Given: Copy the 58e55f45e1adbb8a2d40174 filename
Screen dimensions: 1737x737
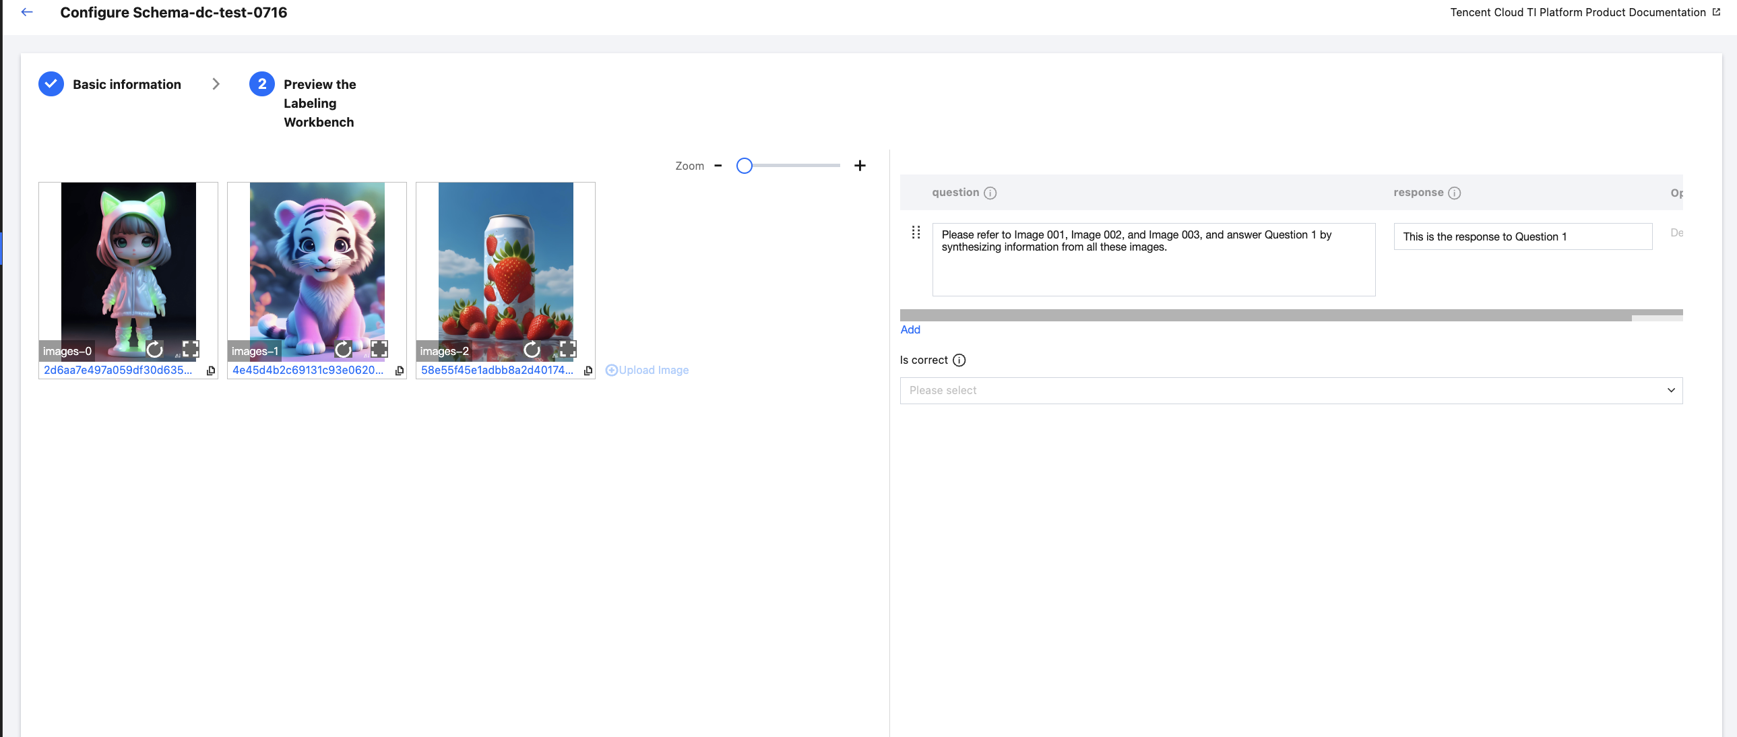Looking at the screenshot, I should pyautogui.click(x=588, y=371).
